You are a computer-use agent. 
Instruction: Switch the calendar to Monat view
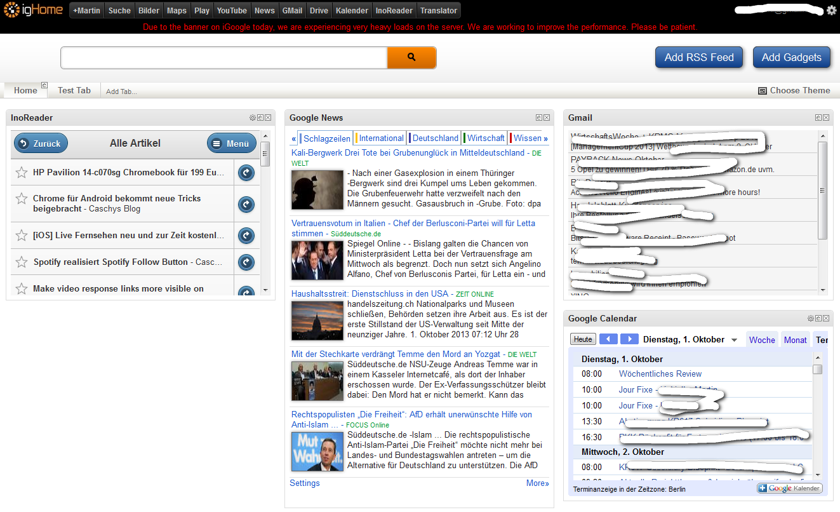795,340
